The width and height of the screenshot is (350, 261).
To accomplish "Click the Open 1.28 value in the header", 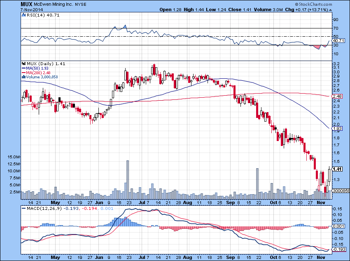I will [171, 9].
